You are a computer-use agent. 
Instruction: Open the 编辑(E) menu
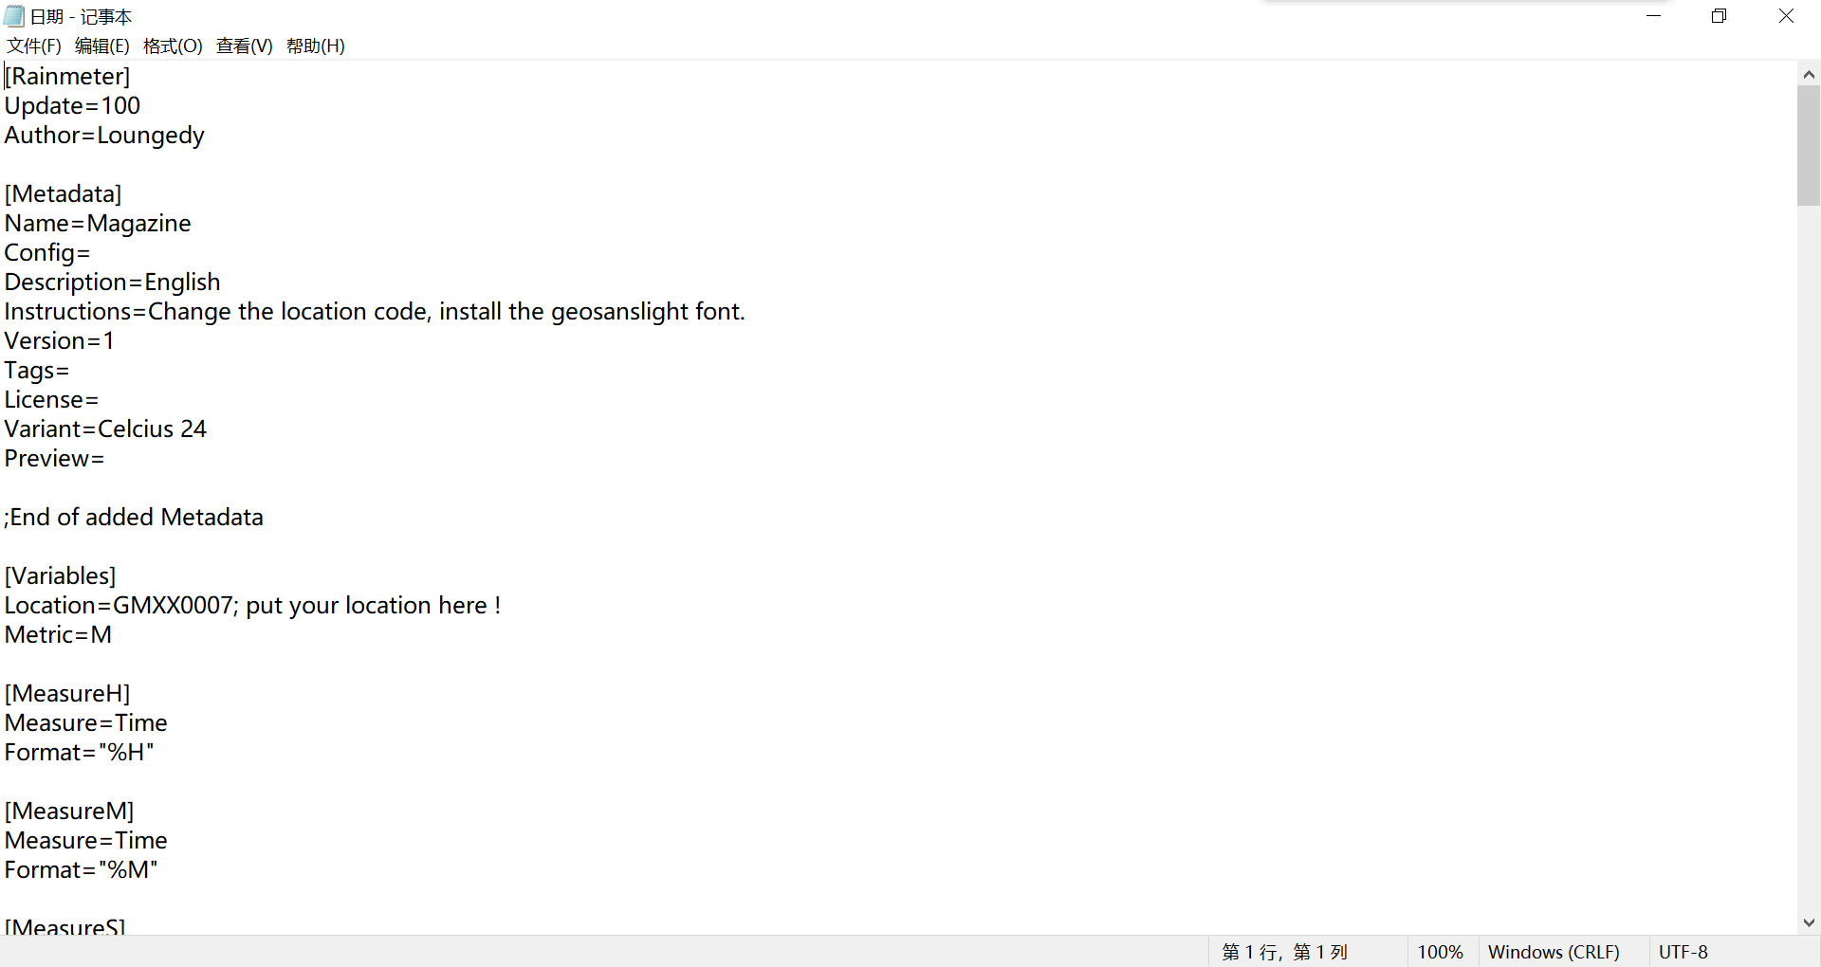tap(102, 46)
